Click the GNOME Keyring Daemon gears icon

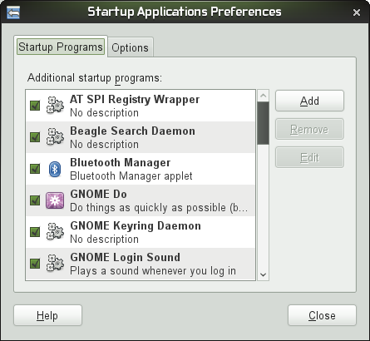coord(55,232)
